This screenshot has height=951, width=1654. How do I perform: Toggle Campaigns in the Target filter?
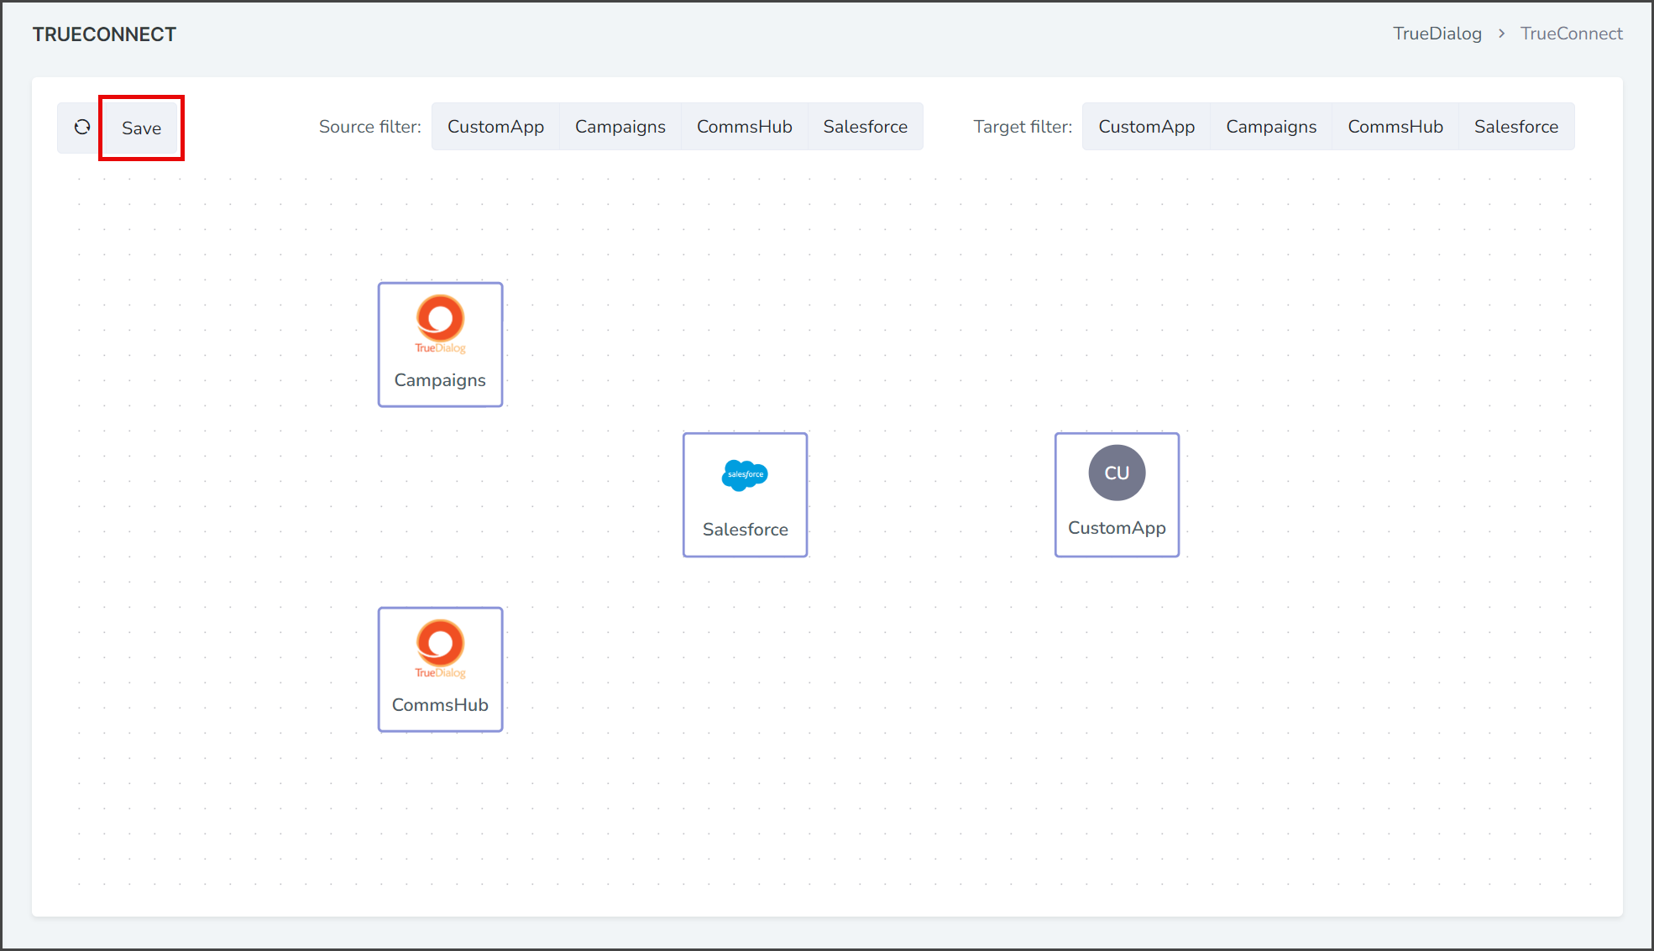pos(1271,127)
